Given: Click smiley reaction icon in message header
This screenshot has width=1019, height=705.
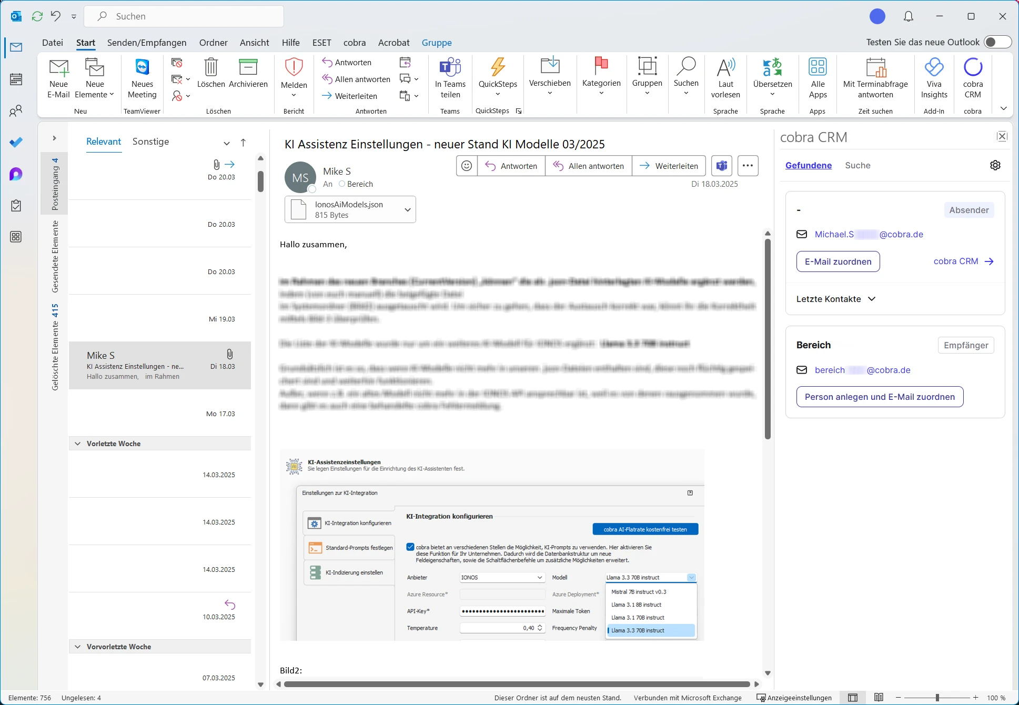Looking at the screenshot, I should (467, 166).
